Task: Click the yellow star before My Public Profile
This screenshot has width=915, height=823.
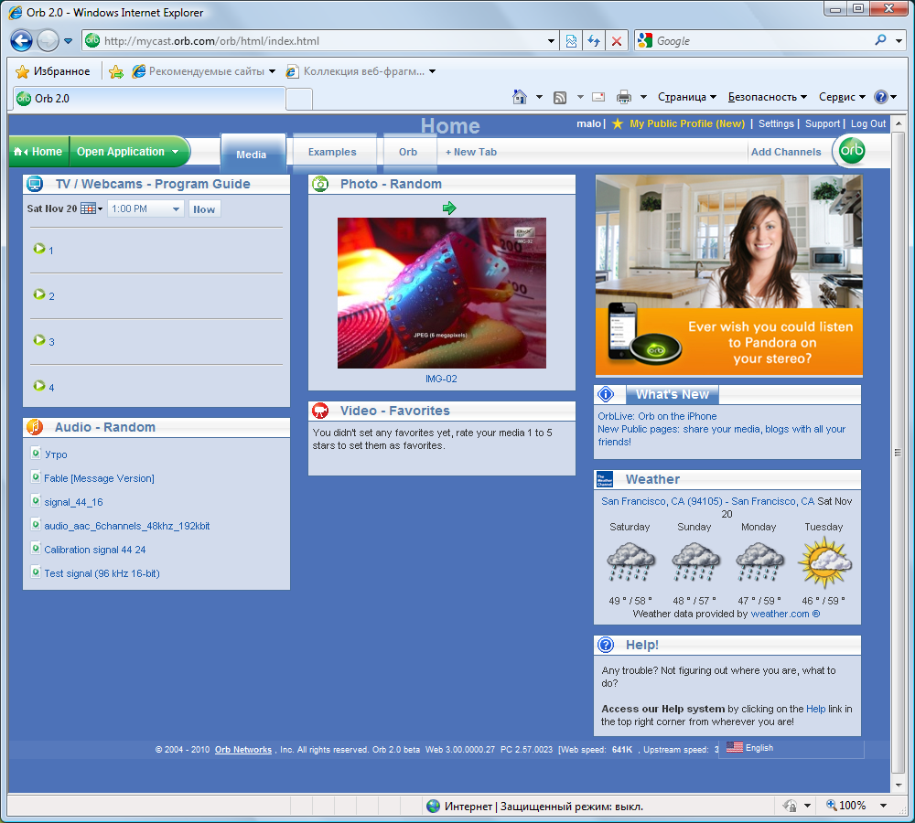Action: click(618, 123)
